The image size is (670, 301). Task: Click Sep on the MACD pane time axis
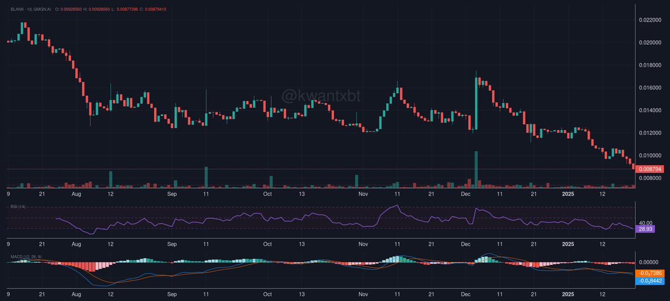click(172, 294)
